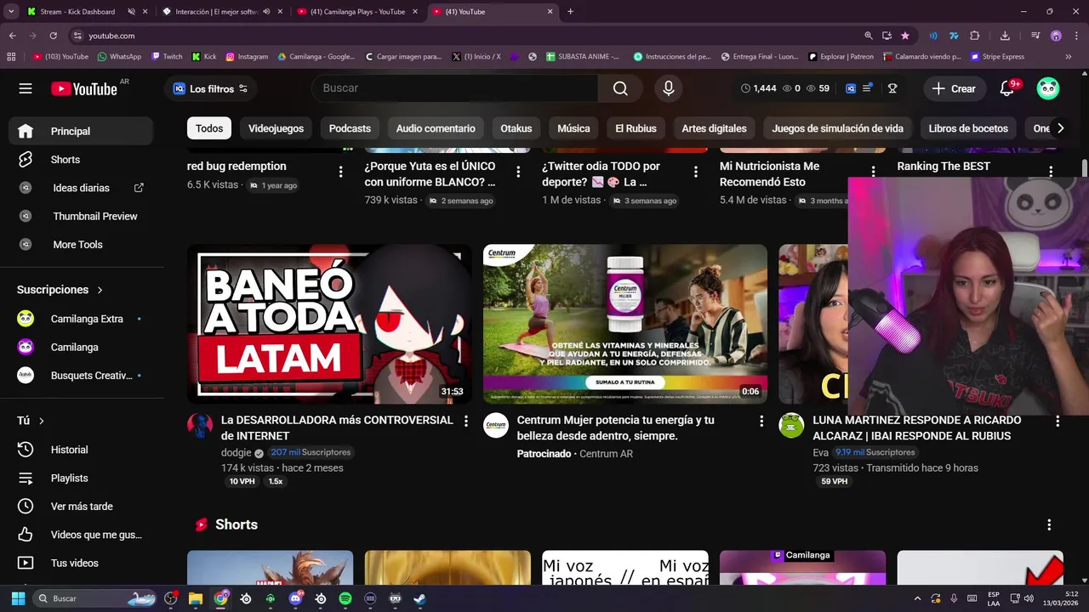1089x612 pixels.
Task: Start voice search with the microphone icon
Action: coord(669,88)
